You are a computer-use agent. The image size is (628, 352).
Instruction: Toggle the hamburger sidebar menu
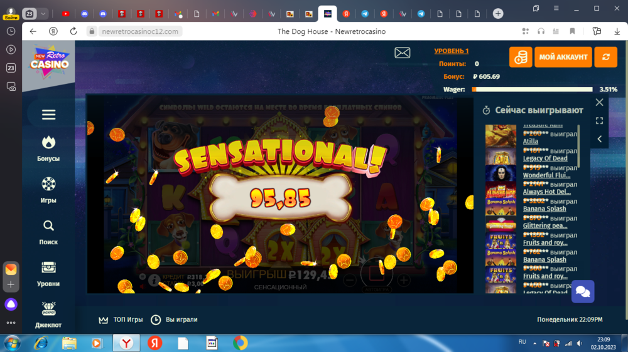[x=48, y=115]
